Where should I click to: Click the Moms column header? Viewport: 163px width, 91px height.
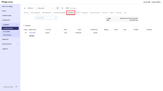click(x=116, y=30)
